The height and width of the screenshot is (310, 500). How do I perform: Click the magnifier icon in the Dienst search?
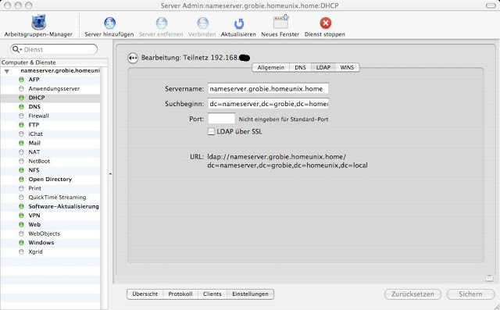[x=16, y=49]
